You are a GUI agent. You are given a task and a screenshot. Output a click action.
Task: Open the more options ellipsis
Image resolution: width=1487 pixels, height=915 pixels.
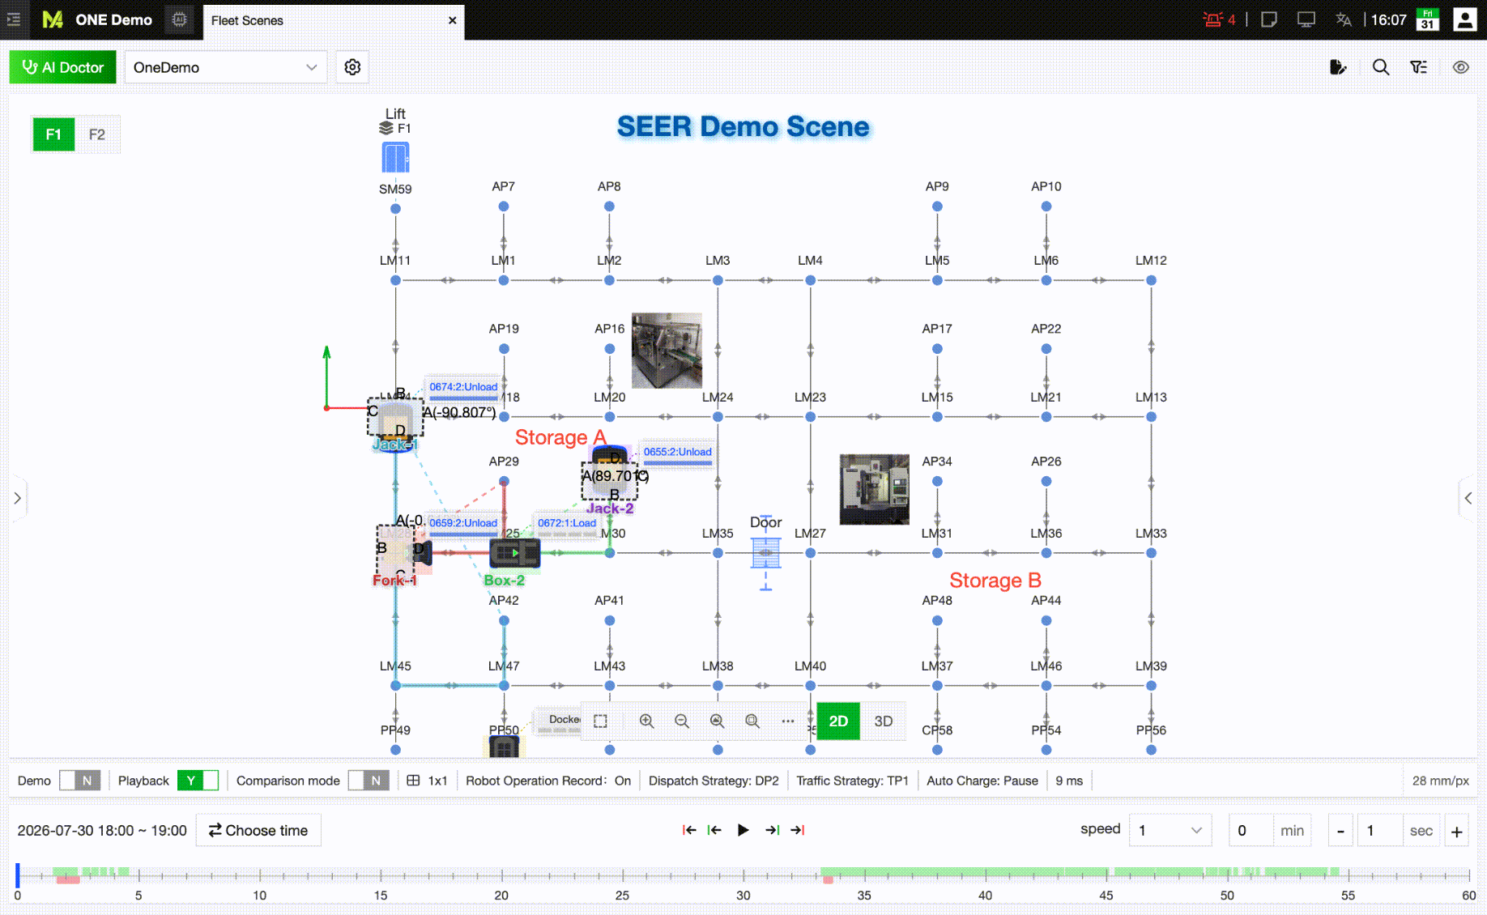(788, 721)
